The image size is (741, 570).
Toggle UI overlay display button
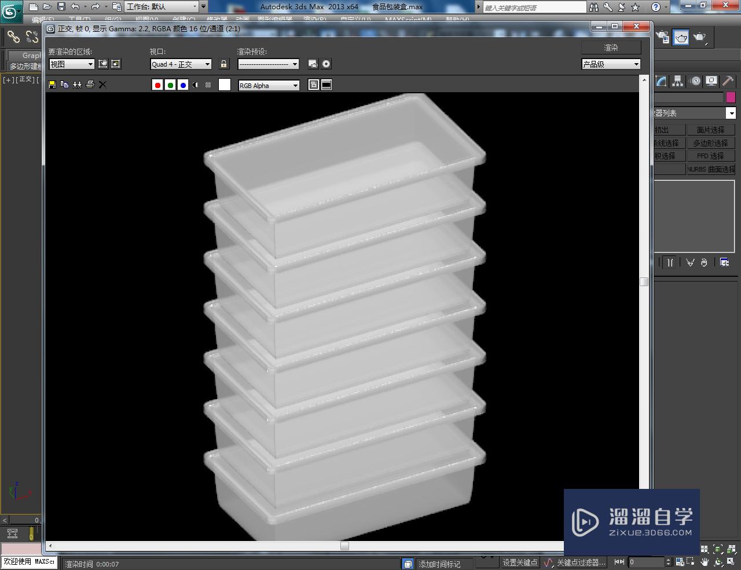pyautogui.click(x=314, y=85)
